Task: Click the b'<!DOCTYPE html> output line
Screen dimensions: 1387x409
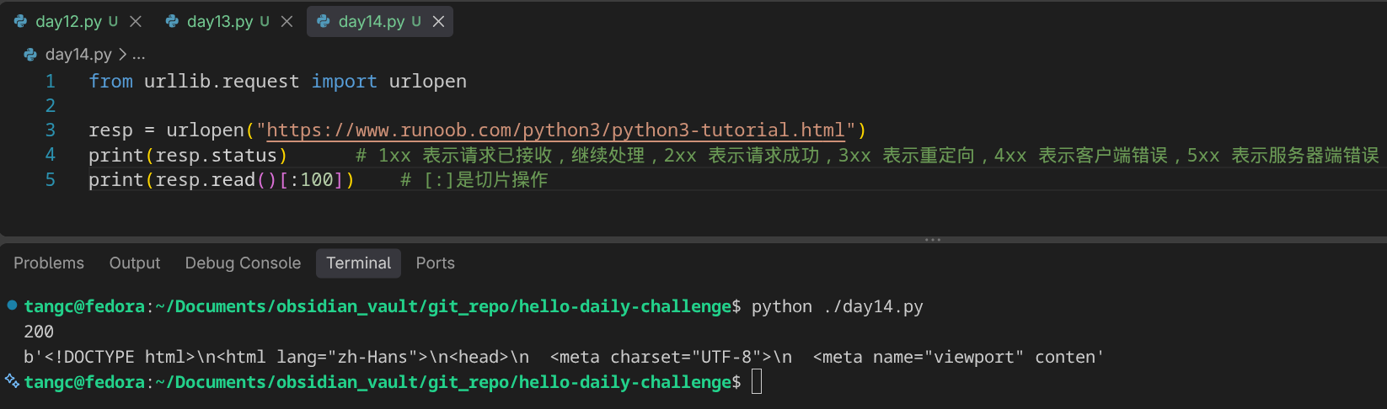Action: point(563,357)
